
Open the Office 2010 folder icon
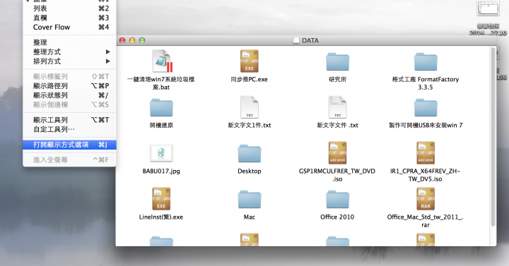coord(338,200)
